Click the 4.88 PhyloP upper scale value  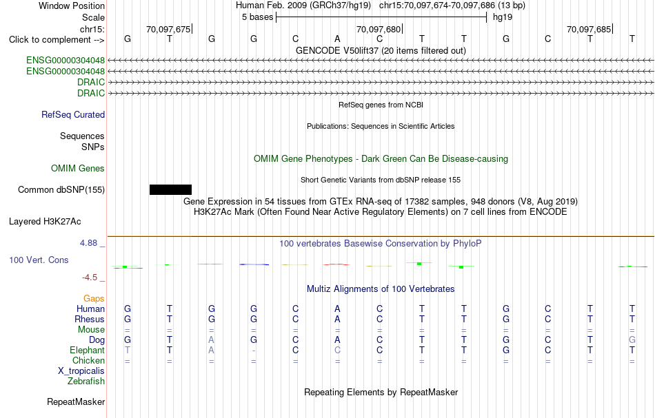pyautogui.click(x=88, y=243)
